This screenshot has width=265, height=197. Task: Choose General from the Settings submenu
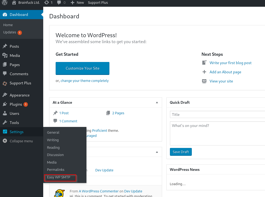[x=53, y=133]
